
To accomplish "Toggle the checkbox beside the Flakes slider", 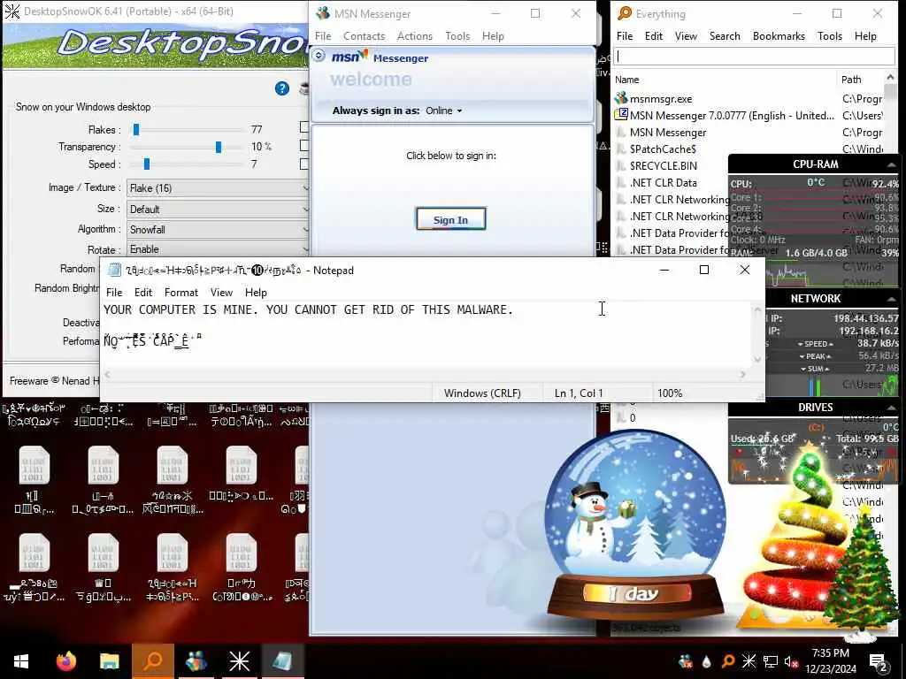I will (x=304, y=127).
